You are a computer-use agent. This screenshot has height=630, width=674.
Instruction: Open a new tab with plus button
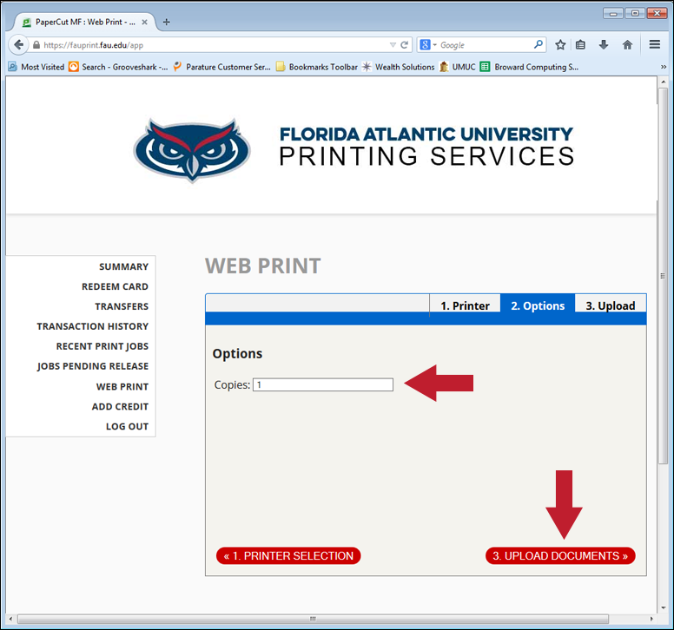coord(167,22)
